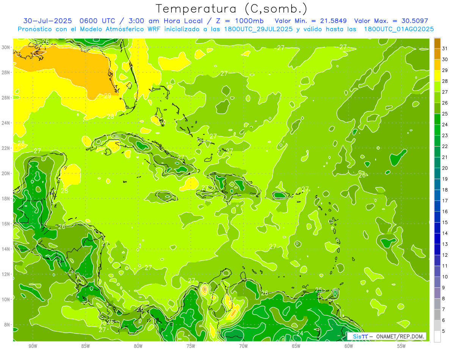The width and height of the screenshot is (455, 351).
Task: Click latitude label '8N'
Action: point(8,324)
